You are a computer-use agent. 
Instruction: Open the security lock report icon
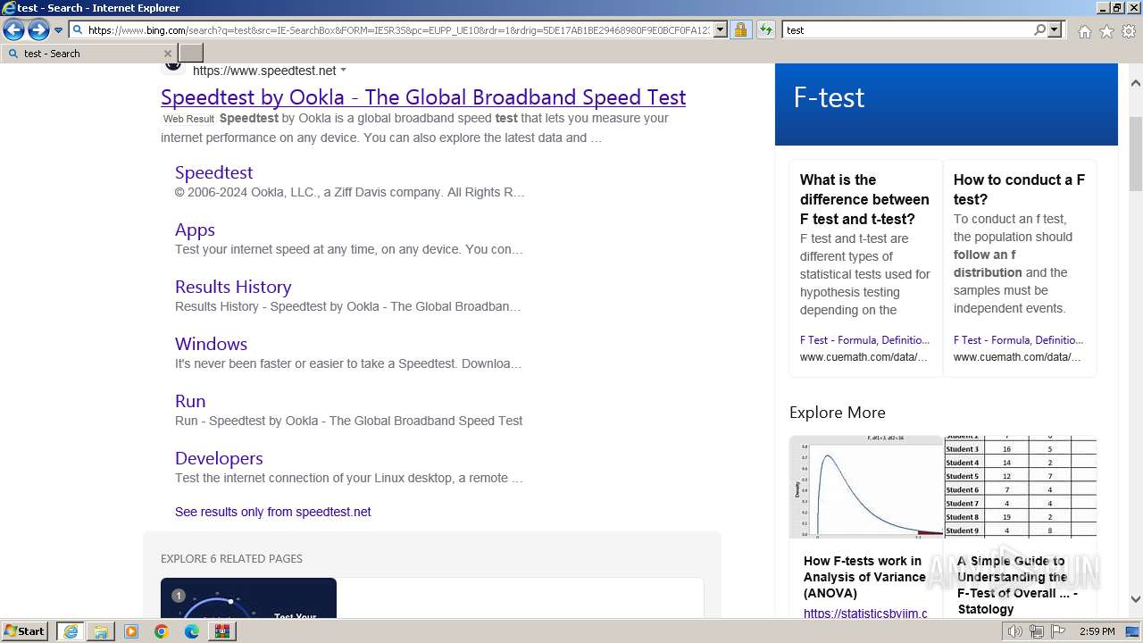coord(740,30)
